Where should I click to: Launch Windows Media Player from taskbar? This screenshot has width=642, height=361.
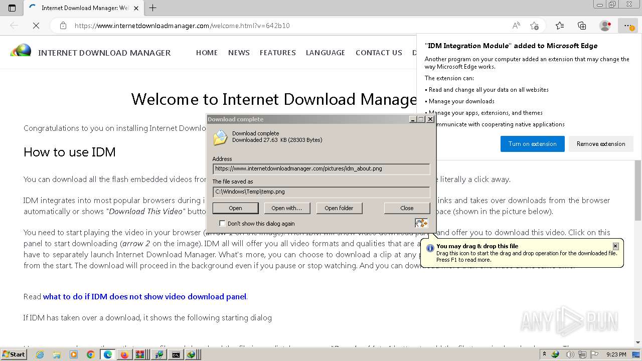(74, 354)
